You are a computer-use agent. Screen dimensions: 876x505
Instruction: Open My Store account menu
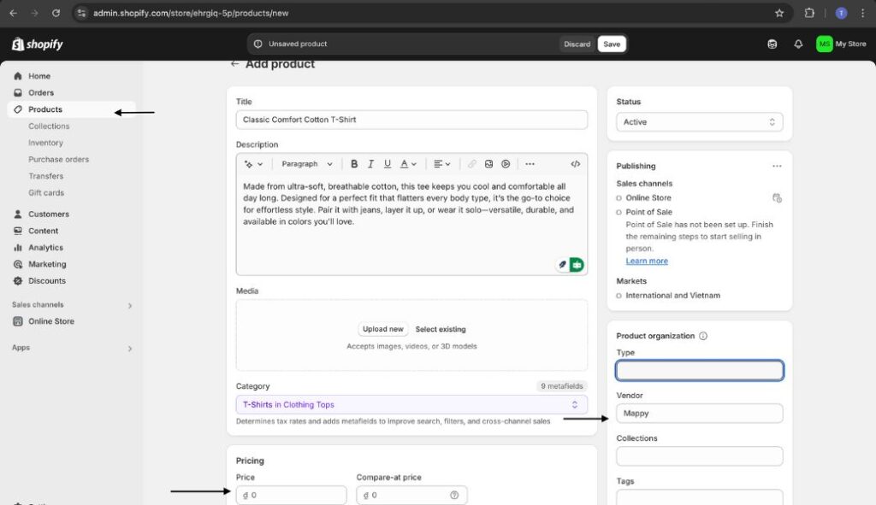841,44
